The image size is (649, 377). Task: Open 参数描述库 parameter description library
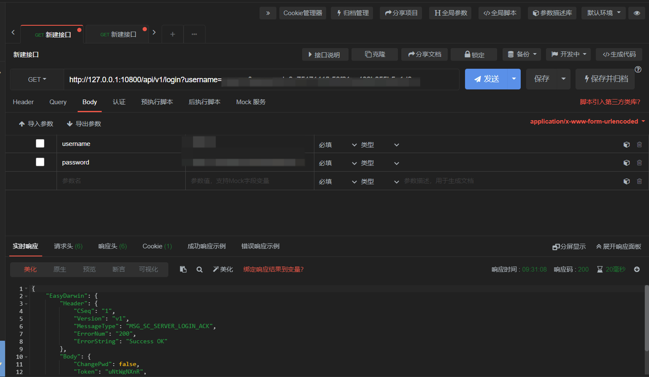pyautogui.click(x=552, y=13)
